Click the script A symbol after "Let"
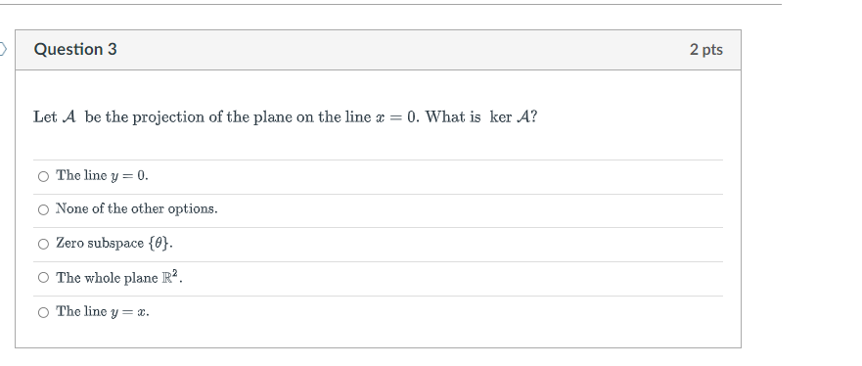The image size is (862, 366). (69, 117)
